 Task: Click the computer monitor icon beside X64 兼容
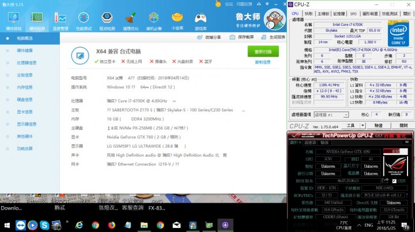click(80, 56)
